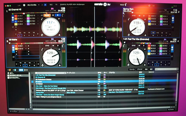Open the ファイル panel

tap(132, 69)
